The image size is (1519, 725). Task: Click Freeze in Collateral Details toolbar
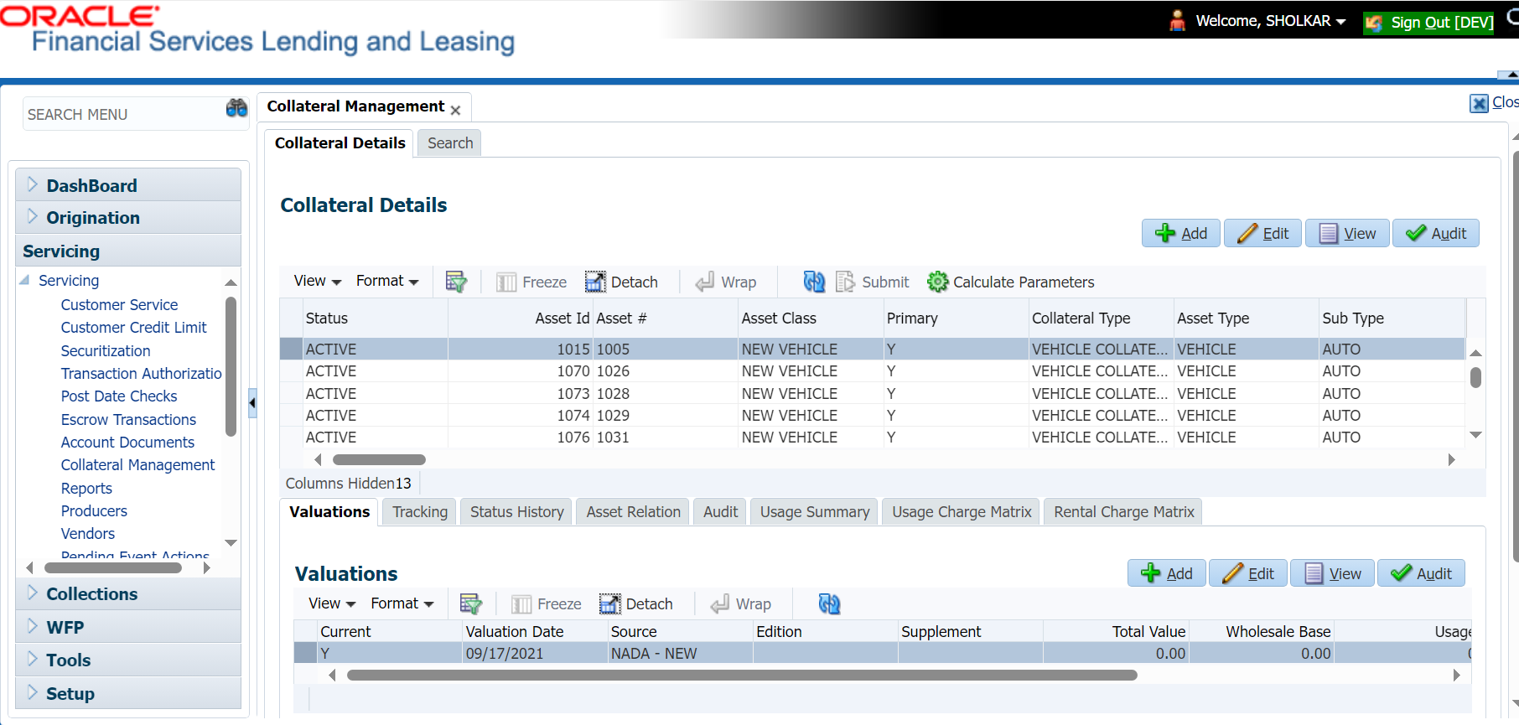531,282
